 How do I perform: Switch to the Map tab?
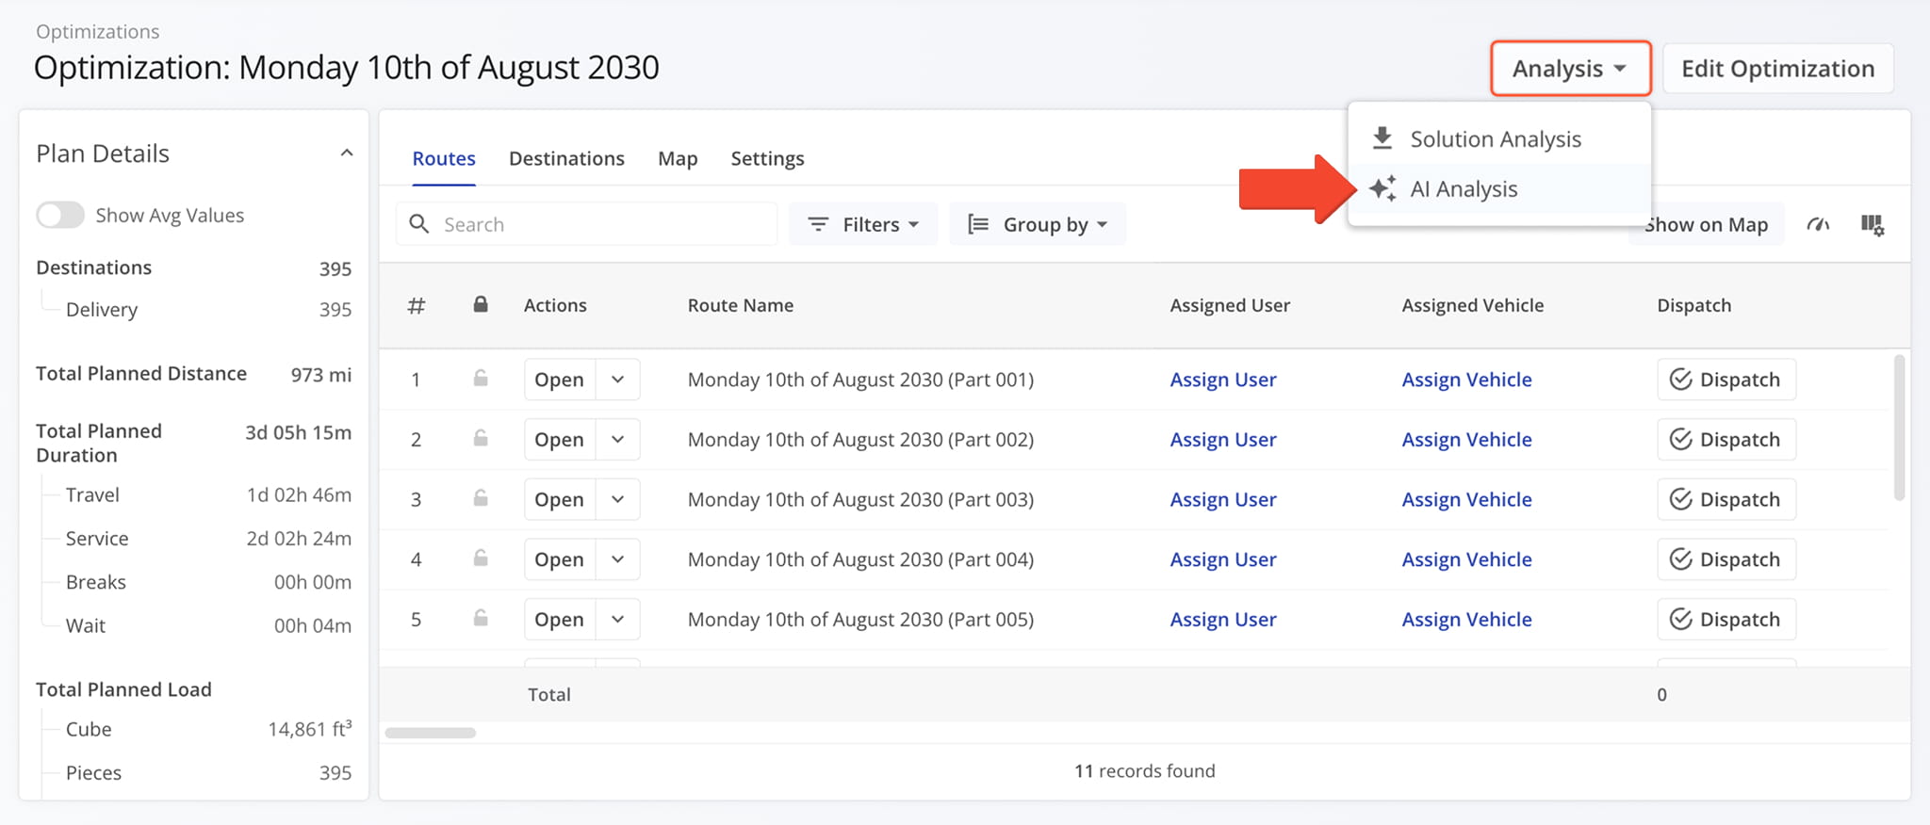point(678,158)
